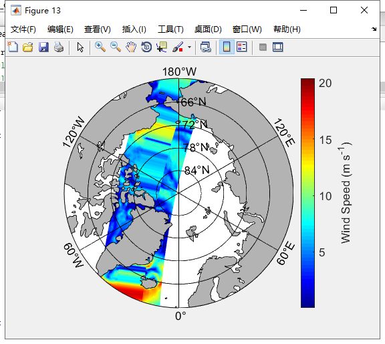Select the Edit Plot arrow tool
The width and height of the screenshot is (385, 344).
(x=80, y=47)
